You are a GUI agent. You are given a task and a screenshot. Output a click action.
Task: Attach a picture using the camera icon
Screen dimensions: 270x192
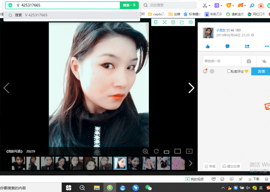249,61
